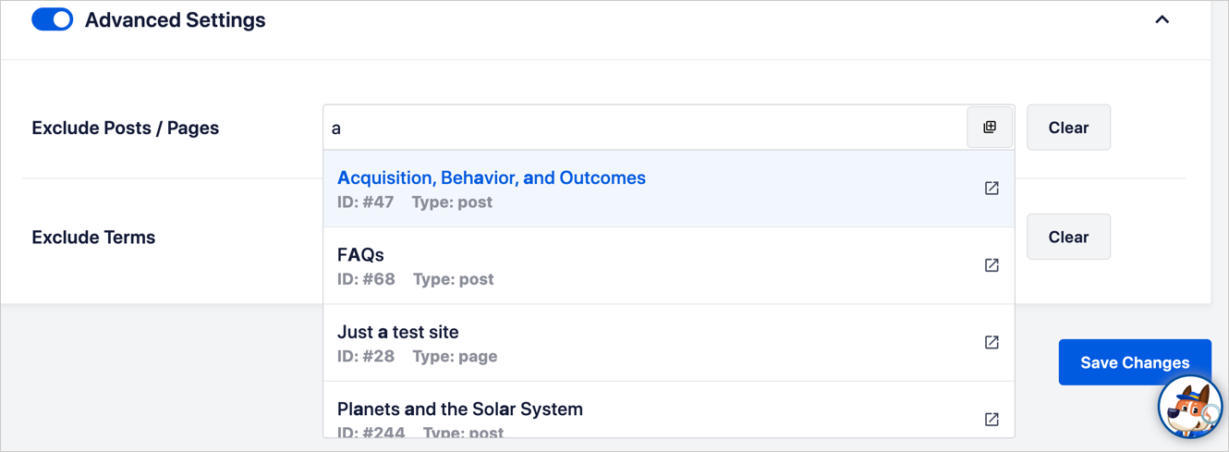Screen dimensions: 1229x452
Task: Clear the Exclude Terms field
Action: click(x=1068, y=237)
